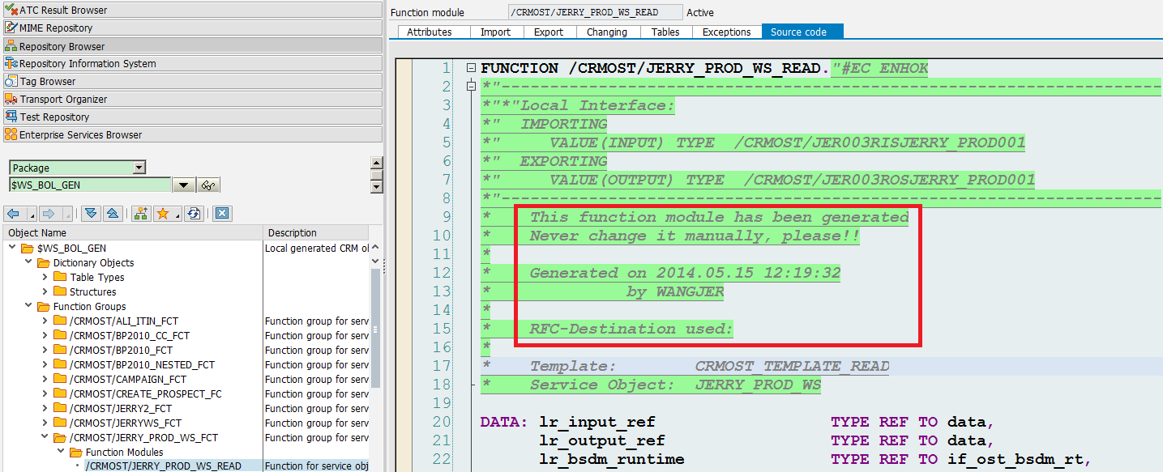Image resolution: width=1163 pixels, height=472 pixels.
Task: Open the ATC Result Browser
Action: pyautogui.click(x=191, y=10)
